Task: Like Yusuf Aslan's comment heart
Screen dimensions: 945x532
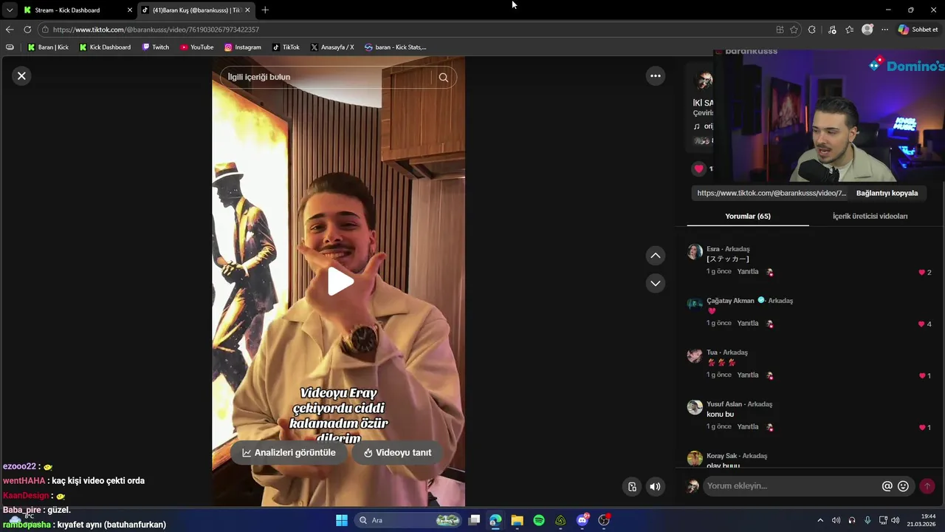Action: pyautogui.click(x=921, y=427)
